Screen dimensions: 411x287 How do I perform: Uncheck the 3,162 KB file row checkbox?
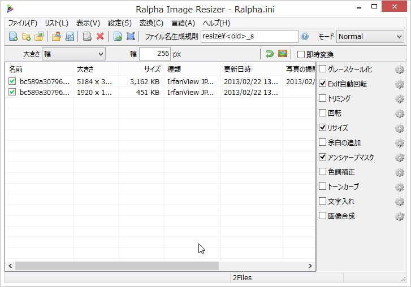click(12, 81)
